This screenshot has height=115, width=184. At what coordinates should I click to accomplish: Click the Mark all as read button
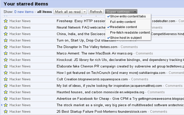coord(68,12)
